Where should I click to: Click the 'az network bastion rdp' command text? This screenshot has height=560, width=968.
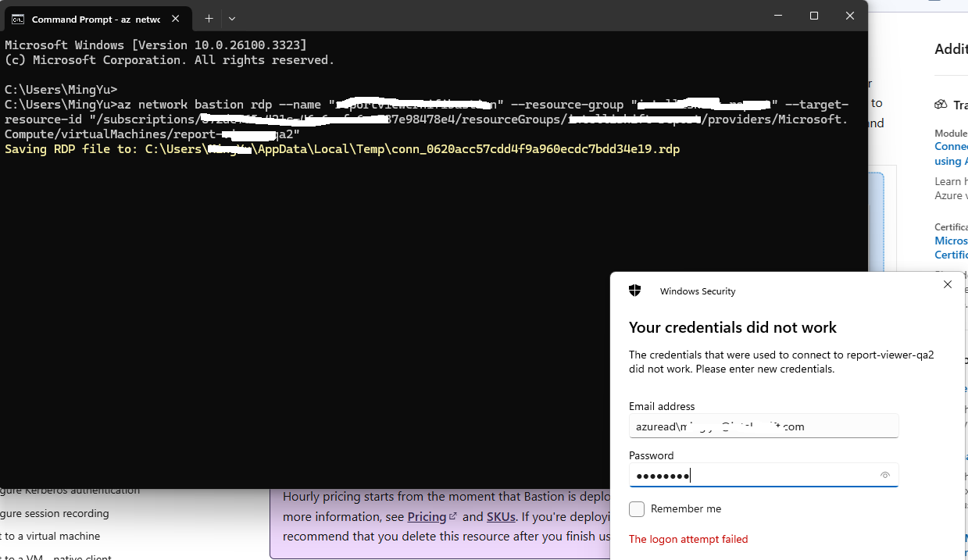193,105
